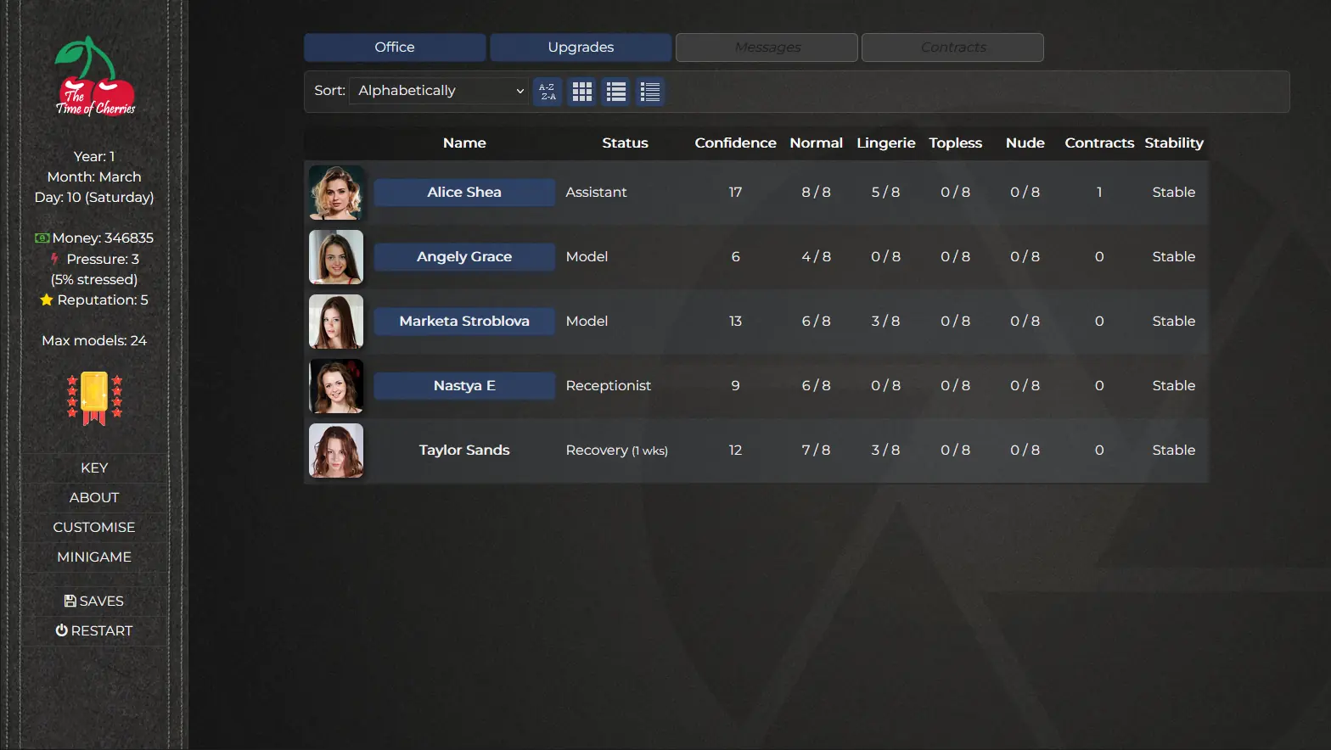
Task: Select the disabled Messages tab
Action: [x=767, y=48]
